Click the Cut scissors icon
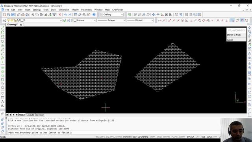This screenshot has height=142, width=252. [33, 15]
